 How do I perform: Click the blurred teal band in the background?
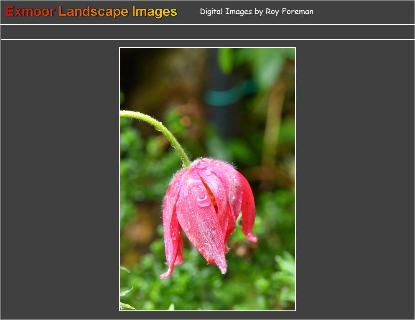tap(230, 95)
